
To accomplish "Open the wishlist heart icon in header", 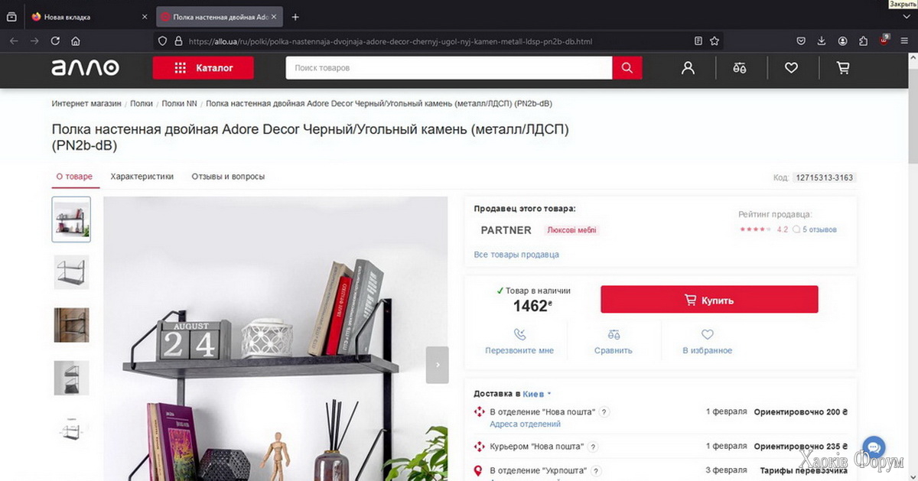I will pos(791,68).
